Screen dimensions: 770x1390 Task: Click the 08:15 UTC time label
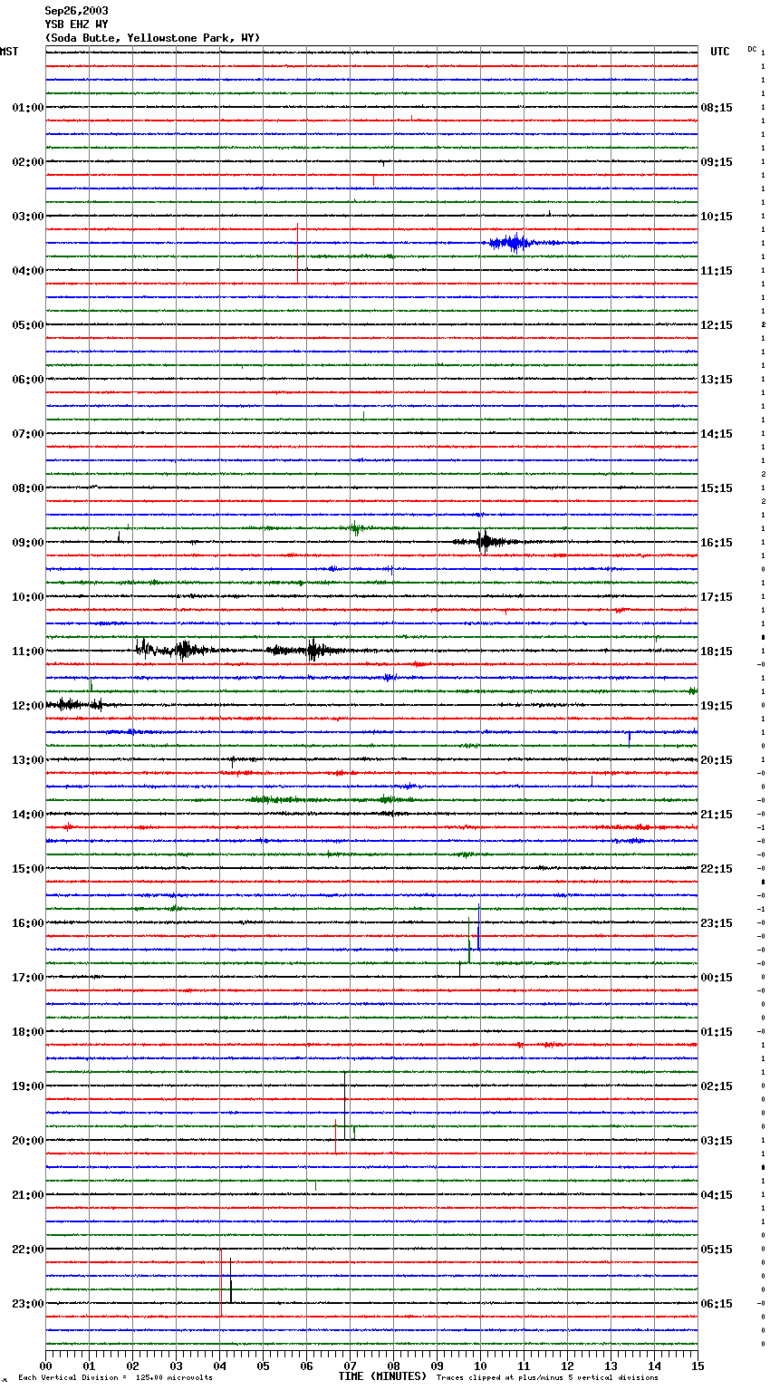(717, 108)
